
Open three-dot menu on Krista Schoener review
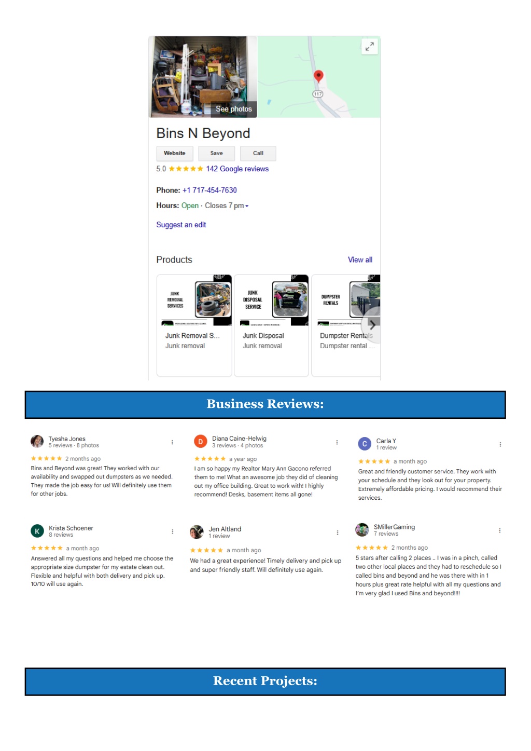[173, 531]
